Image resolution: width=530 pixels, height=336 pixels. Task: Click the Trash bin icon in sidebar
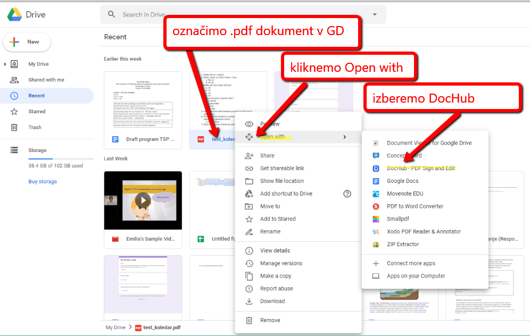coord(14,127)
